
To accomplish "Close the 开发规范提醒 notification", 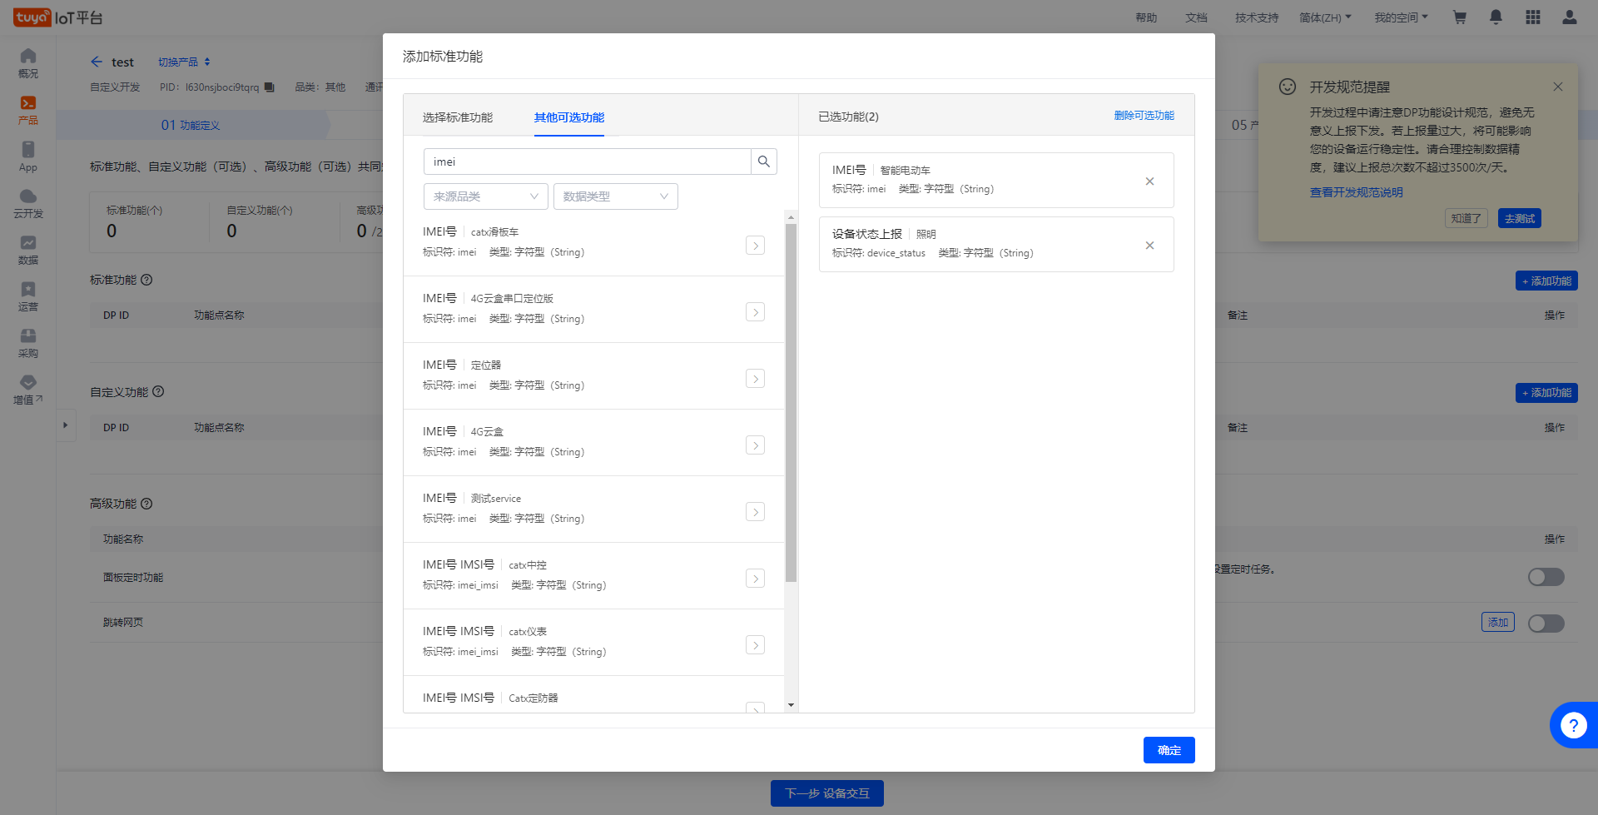I will (x=1557, y=87).
